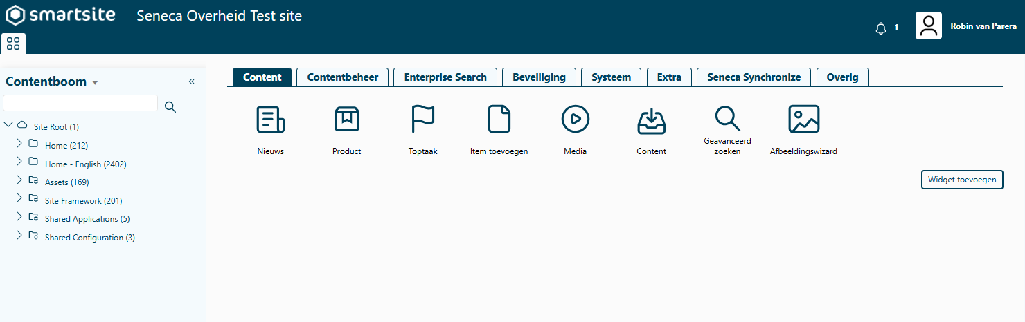Open the Media play icon
The height and width of the screenshot is (322, 1025).
[575, 120]
